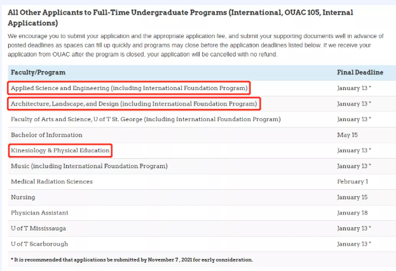Click the 'January 13' deadline for U of T Mississauga
Viewport: 396px width, 271px height.
click(354, 228)
